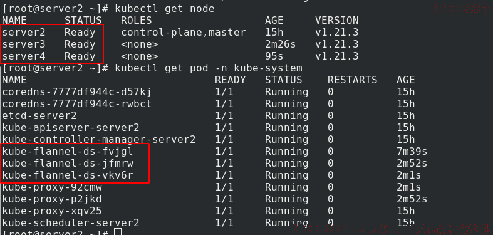
Task: Click the RESTARTS column header
Action: [x=352, y=80]
